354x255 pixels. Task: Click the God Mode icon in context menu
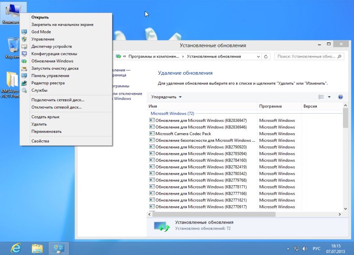coord(24,32)
